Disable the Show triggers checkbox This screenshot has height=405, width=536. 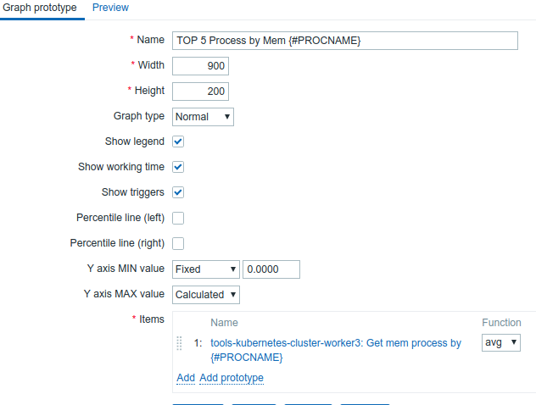pos(178,192)
